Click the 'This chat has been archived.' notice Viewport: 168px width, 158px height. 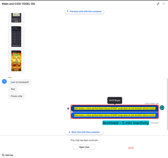click(x=84, y=140)
